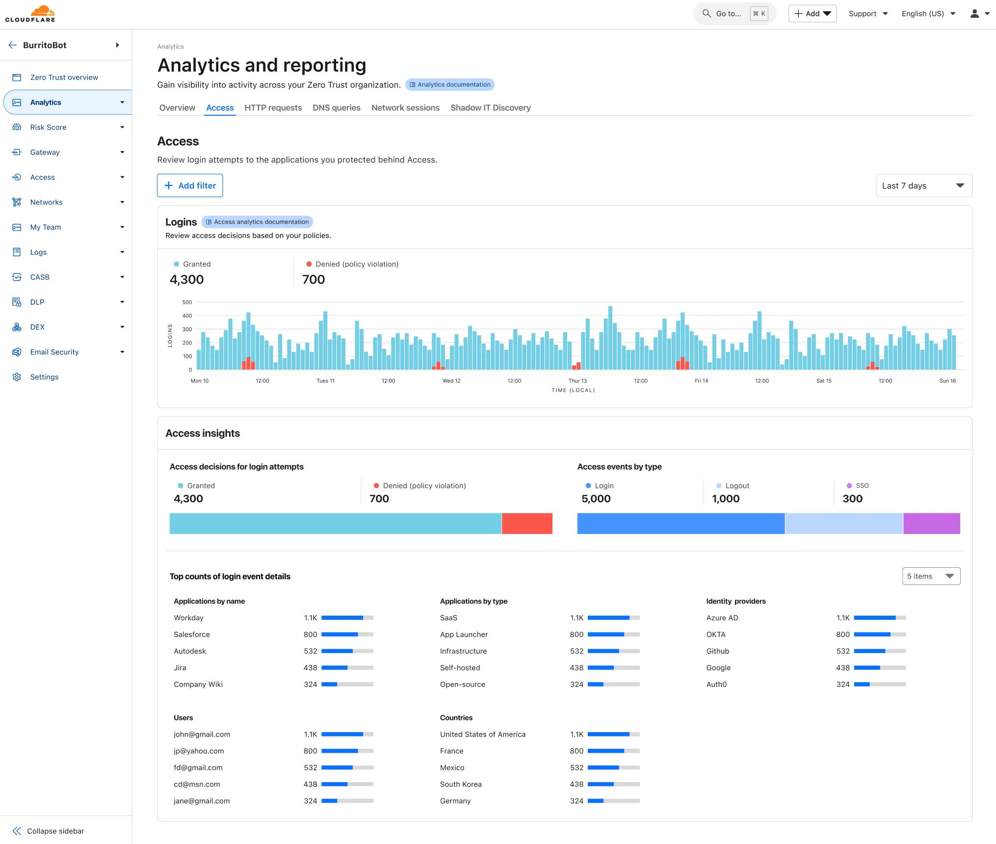Open the 5 items dropdown
This screenshot has height=844, width=996.
[x=930, y=576]
